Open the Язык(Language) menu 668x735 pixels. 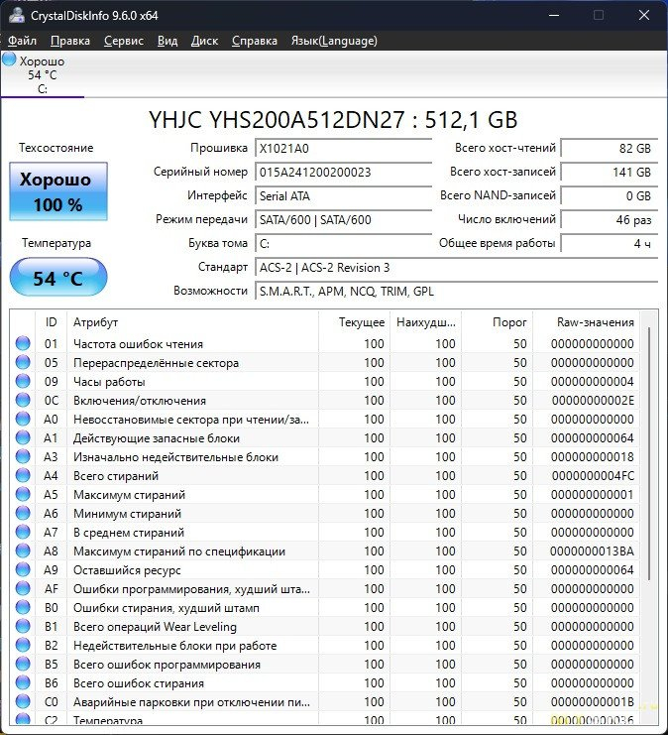pyautogui.click(x=333, y=41)
